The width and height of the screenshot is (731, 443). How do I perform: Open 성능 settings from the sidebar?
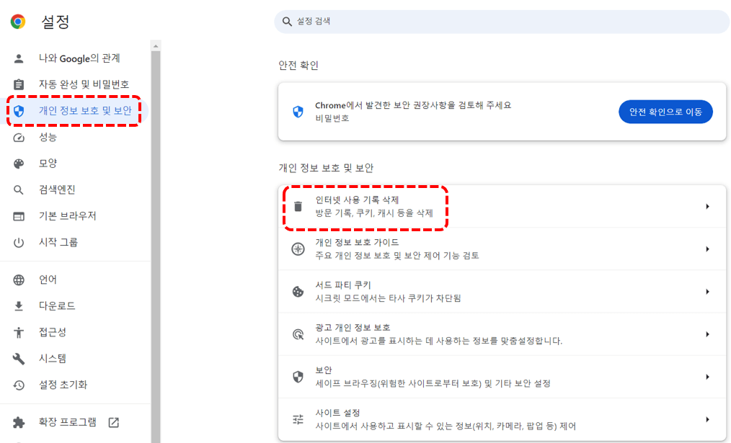click(x=50, y=137)
